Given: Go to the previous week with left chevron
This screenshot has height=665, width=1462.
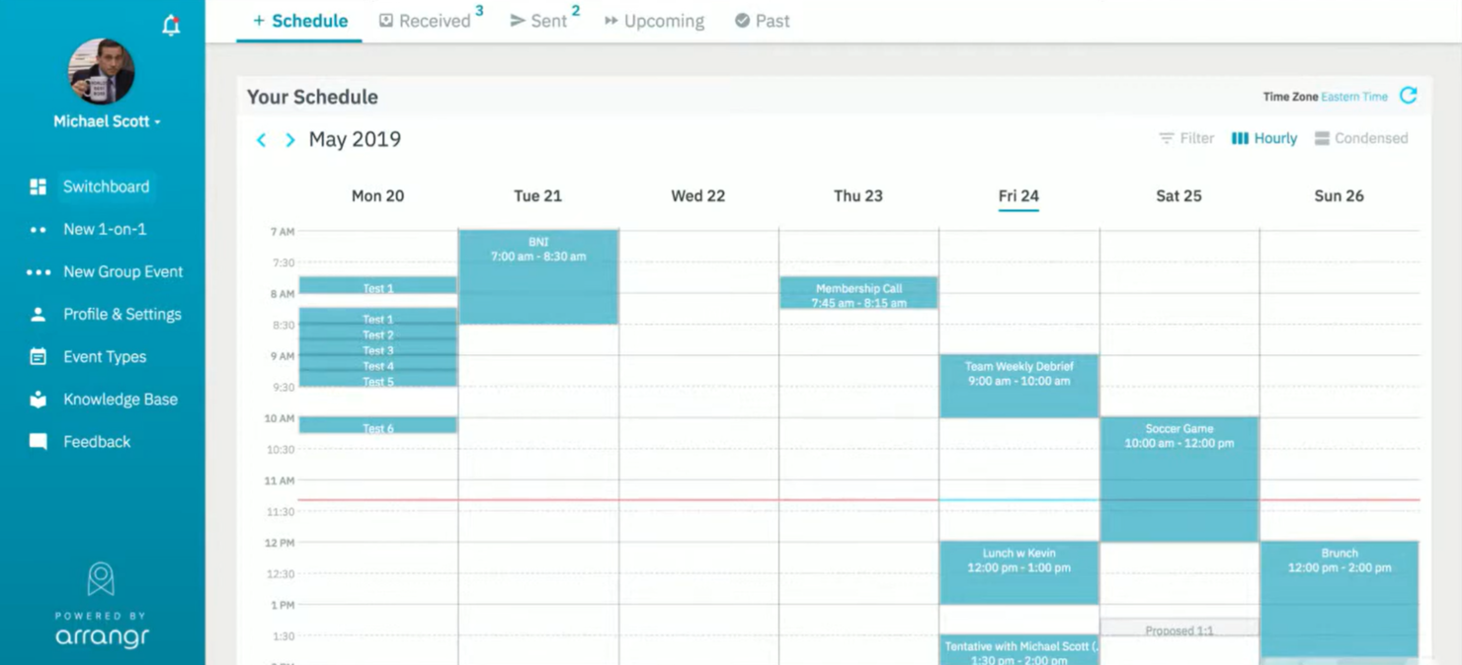Looking at the screenshot, I should click(261, 140).
